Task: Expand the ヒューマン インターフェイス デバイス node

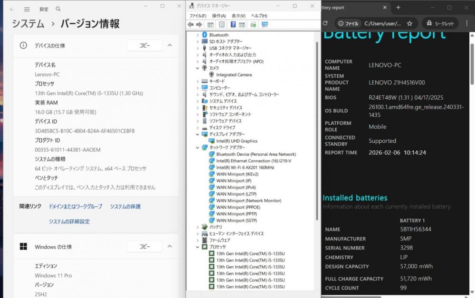Action: click(x=198, y=233)
